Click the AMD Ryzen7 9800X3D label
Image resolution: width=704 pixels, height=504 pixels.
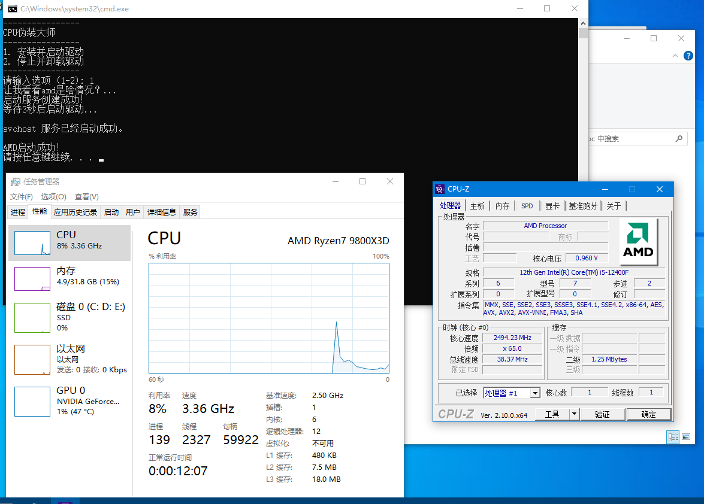(x=339, y=241)
